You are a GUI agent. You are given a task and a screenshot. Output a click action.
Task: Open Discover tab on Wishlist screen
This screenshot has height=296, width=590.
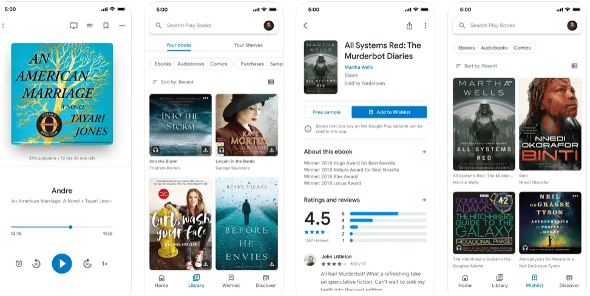pos(569,281)
